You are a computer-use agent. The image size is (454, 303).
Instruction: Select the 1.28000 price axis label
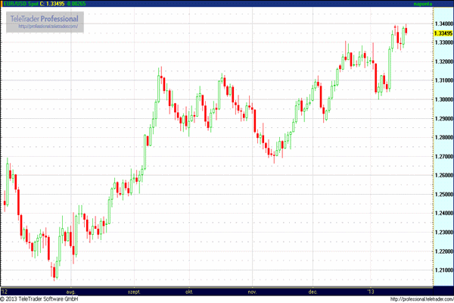coord(444,137)
